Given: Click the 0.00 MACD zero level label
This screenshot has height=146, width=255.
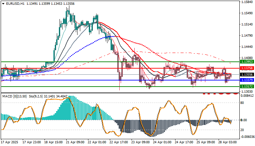Looking at the screenshot, I should (x=243, y=120).
